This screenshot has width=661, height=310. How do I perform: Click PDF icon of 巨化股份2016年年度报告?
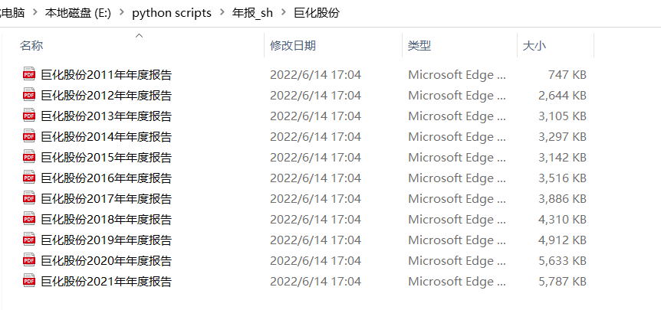[29, 178]
